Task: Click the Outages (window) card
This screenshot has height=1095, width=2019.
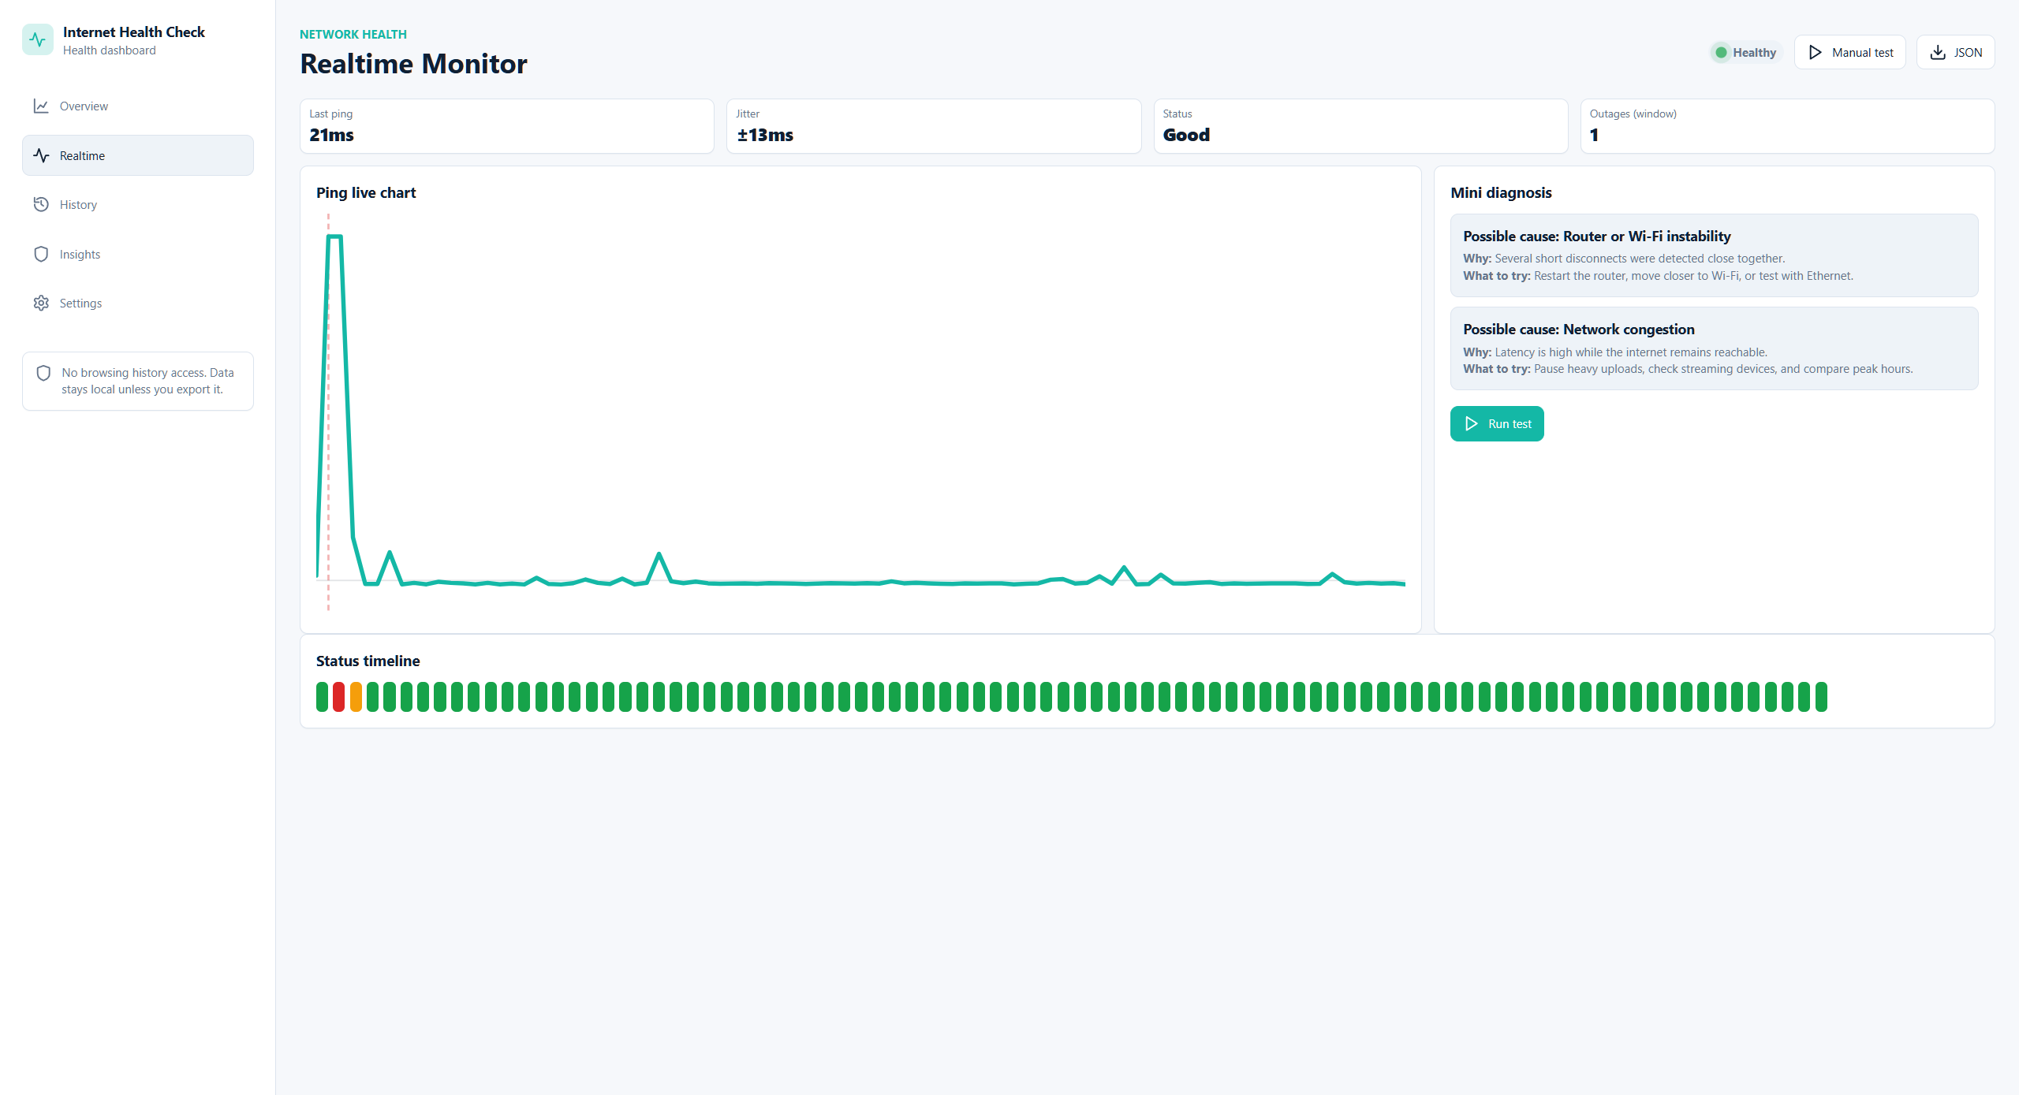Action: click(1788, 126)
